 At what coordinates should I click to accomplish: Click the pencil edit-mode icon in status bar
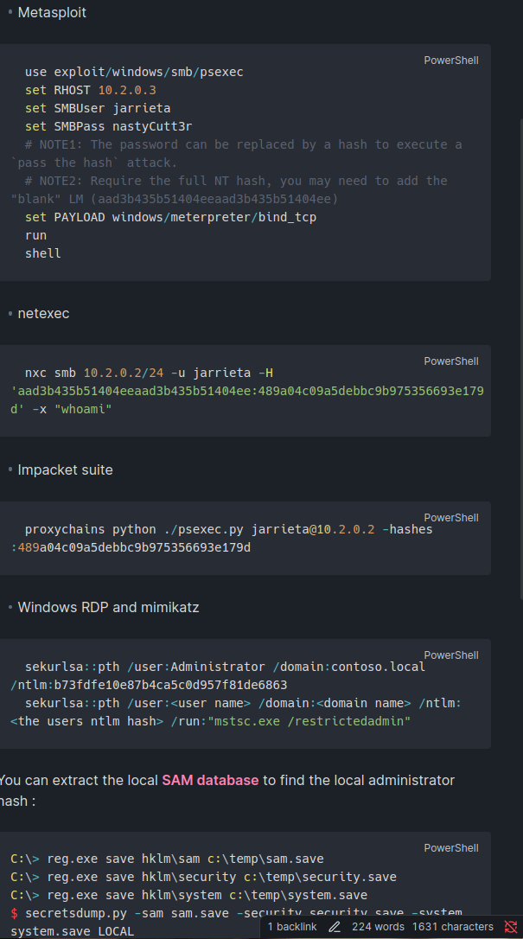point(335,927)
